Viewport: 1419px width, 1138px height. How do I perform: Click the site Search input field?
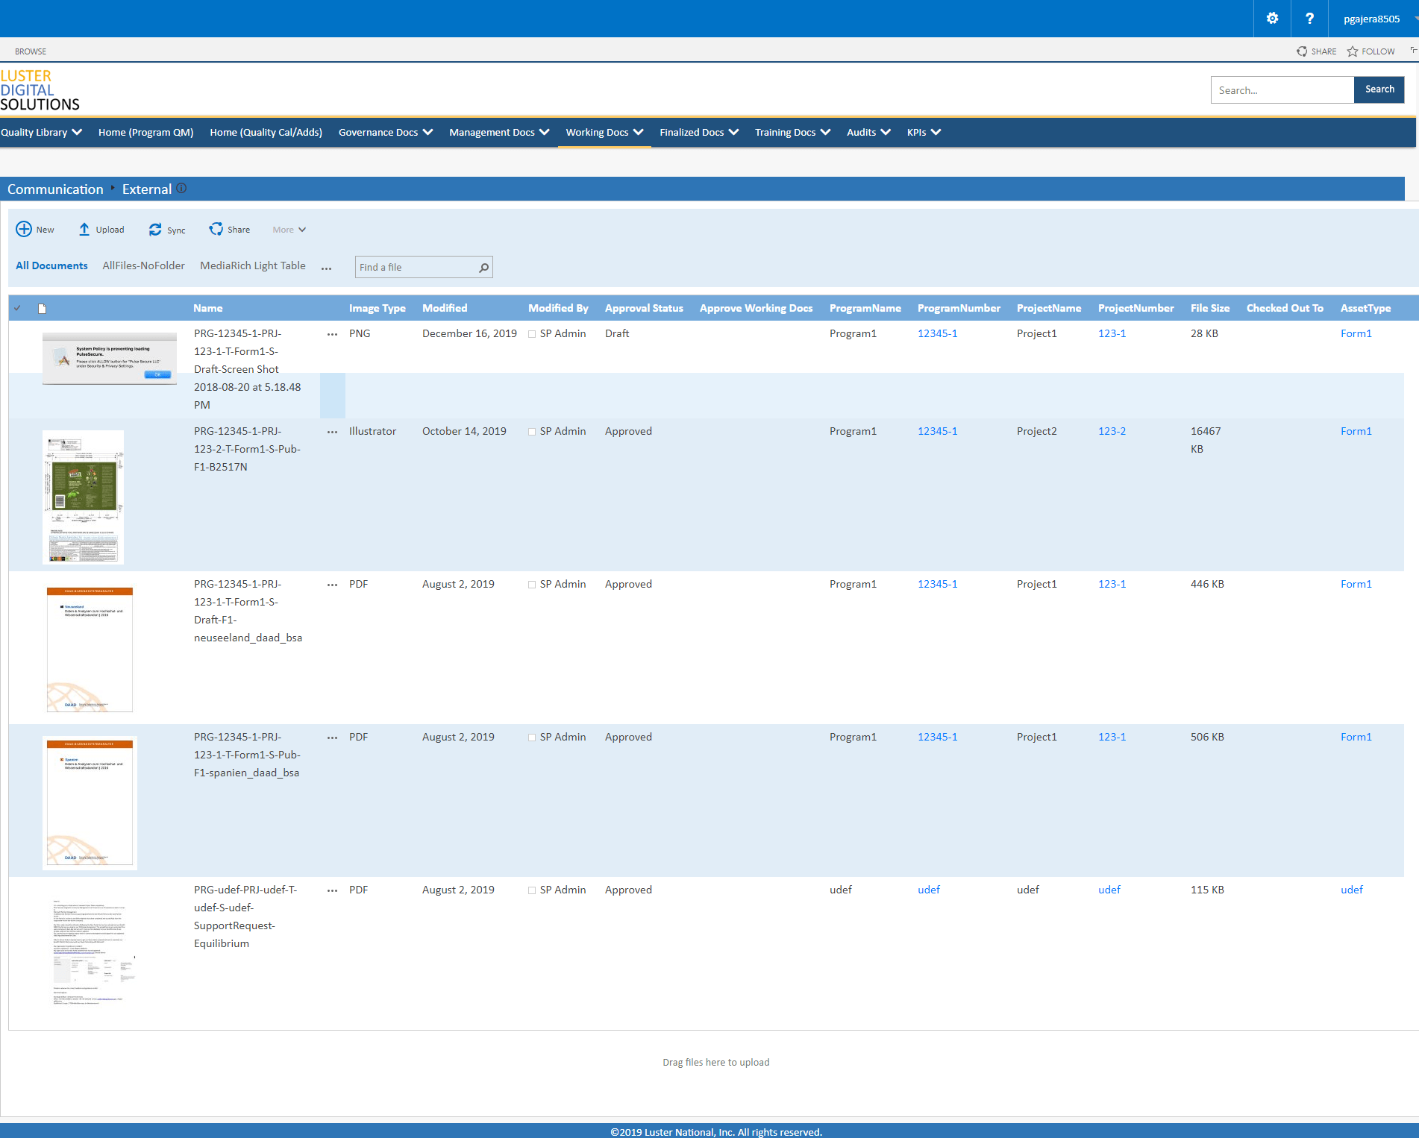click(x=1282, y=90)
